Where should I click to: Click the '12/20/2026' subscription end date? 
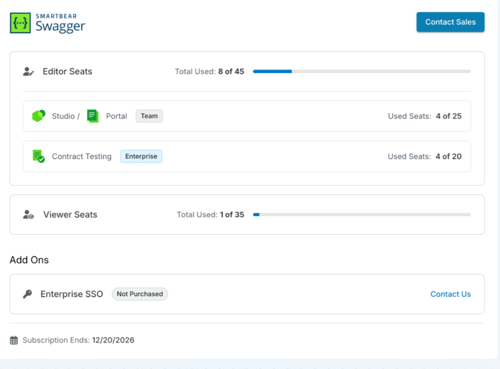(x=113, y=340)
